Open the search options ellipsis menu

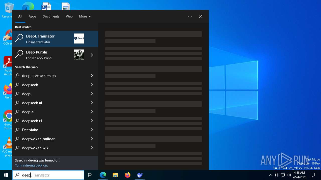pyautogui.click(x=190, y=16)
